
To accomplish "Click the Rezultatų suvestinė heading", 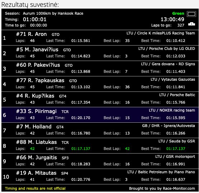I will (x=30, y=5).
